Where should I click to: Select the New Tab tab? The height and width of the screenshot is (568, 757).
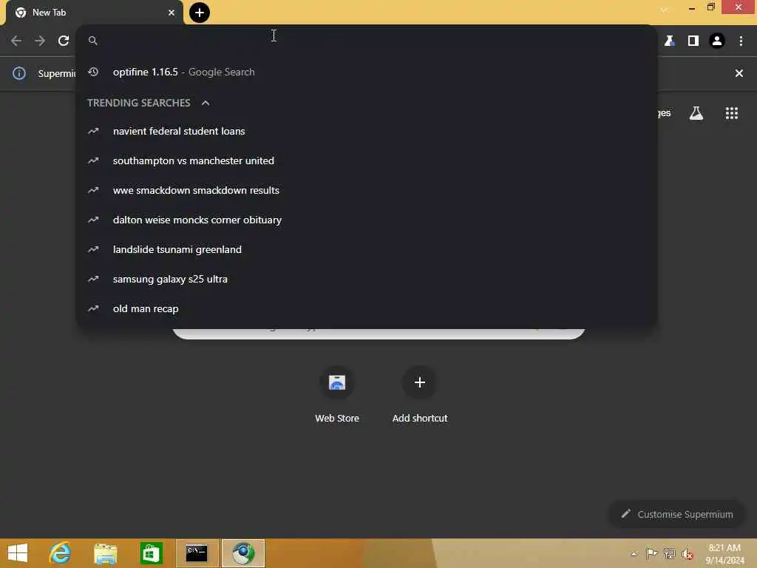click(95, 13)
